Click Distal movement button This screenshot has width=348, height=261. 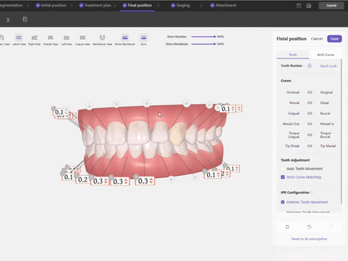coord(324,103)
